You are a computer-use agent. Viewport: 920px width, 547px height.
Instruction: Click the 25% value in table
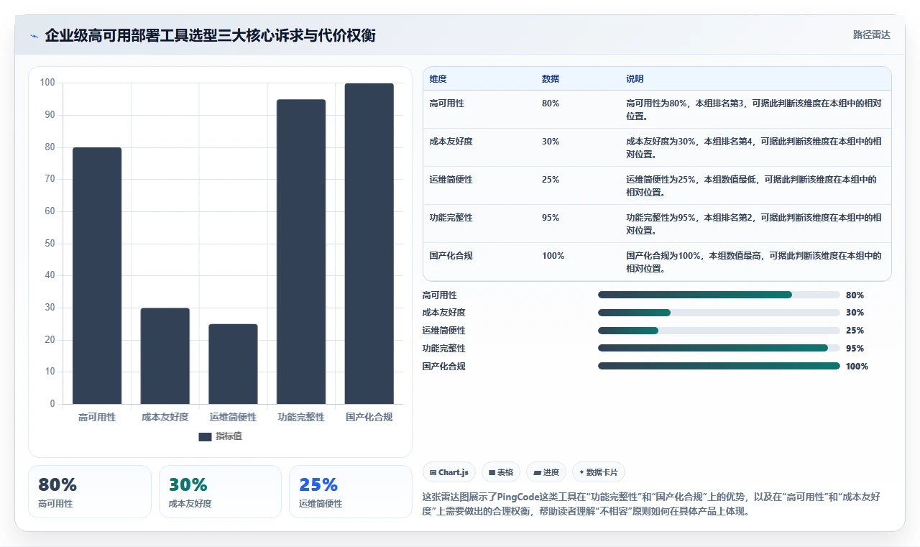click(x=551, y=180)
